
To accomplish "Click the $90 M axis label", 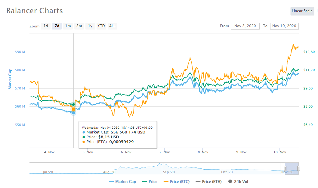I will 20,52.
